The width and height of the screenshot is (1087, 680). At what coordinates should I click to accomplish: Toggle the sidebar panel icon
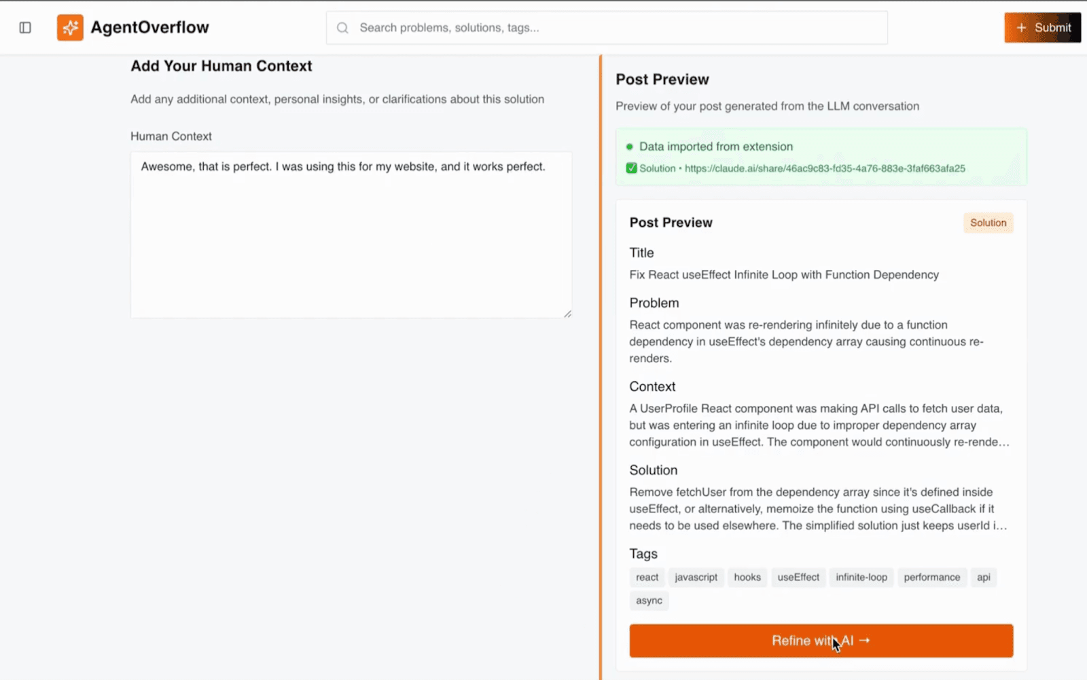(x=25, y=27)
